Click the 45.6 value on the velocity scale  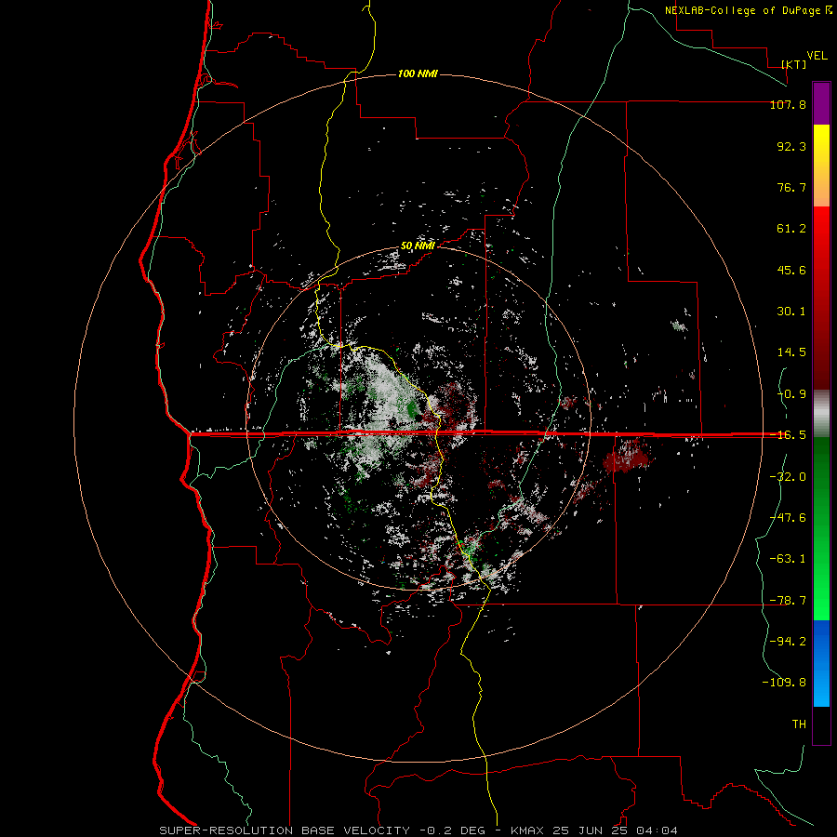[791, 270]
